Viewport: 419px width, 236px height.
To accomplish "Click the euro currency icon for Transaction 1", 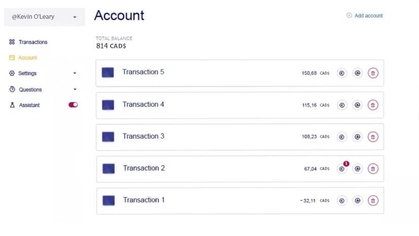I will 342,201.
